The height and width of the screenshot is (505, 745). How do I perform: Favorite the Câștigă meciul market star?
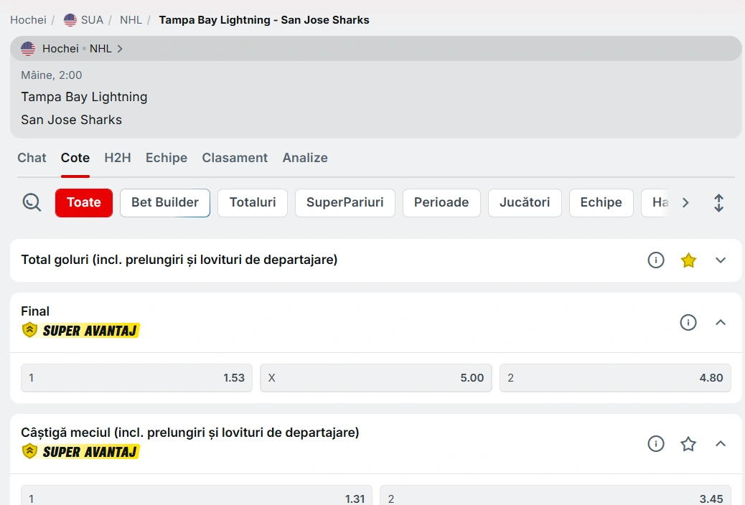(688, 444)
